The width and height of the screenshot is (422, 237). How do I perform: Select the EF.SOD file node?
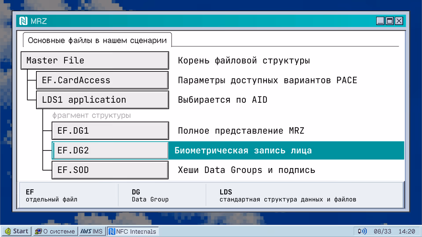[110, 170]
